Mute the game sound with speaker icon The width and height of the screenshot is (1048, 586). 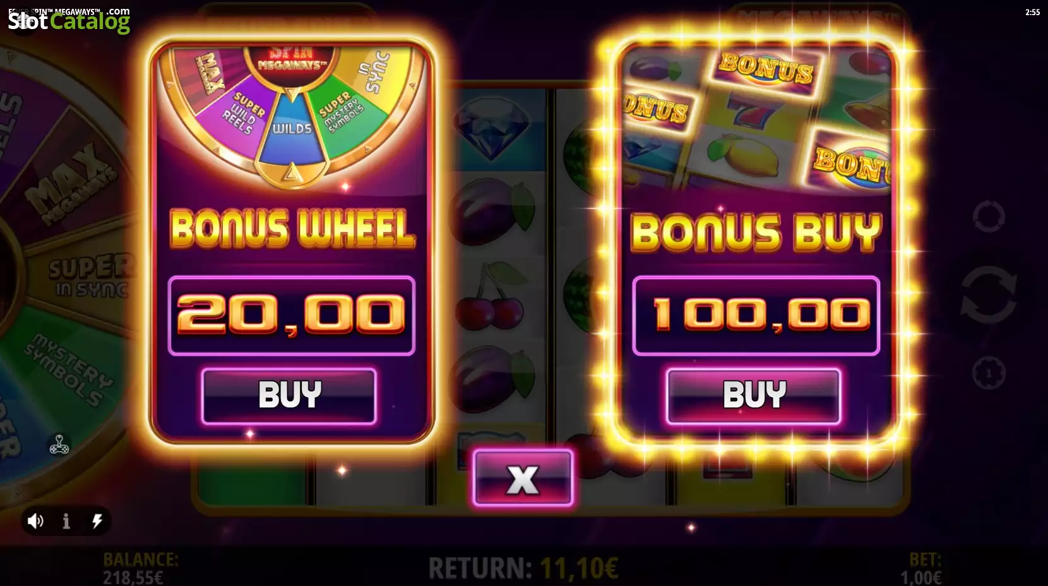click(35, 521)
